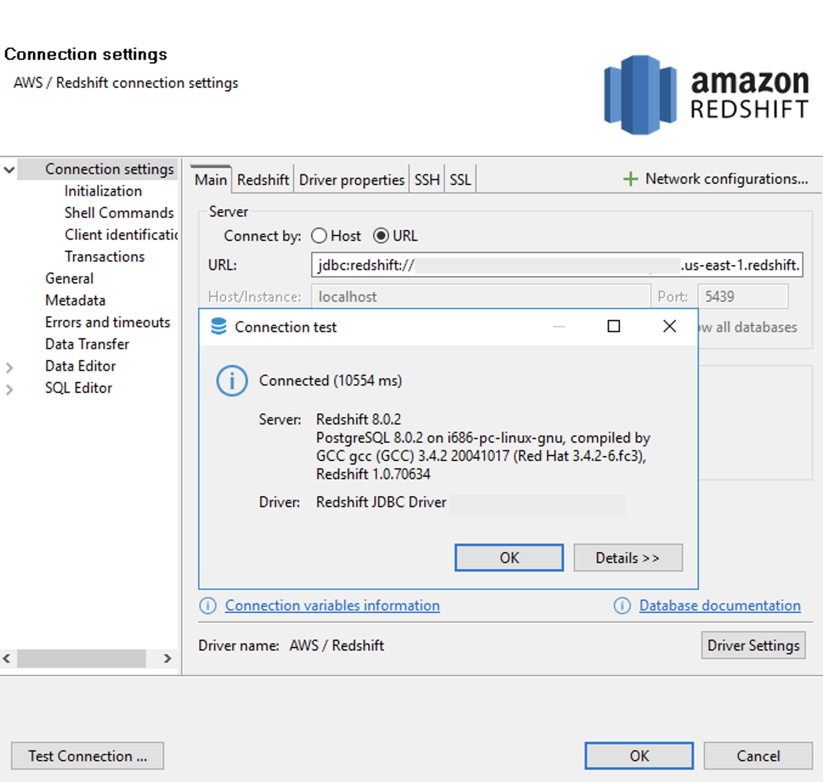Click the green plus Network configurations icon
Screen dimensions: 823x782
click(x=630, y=179)
